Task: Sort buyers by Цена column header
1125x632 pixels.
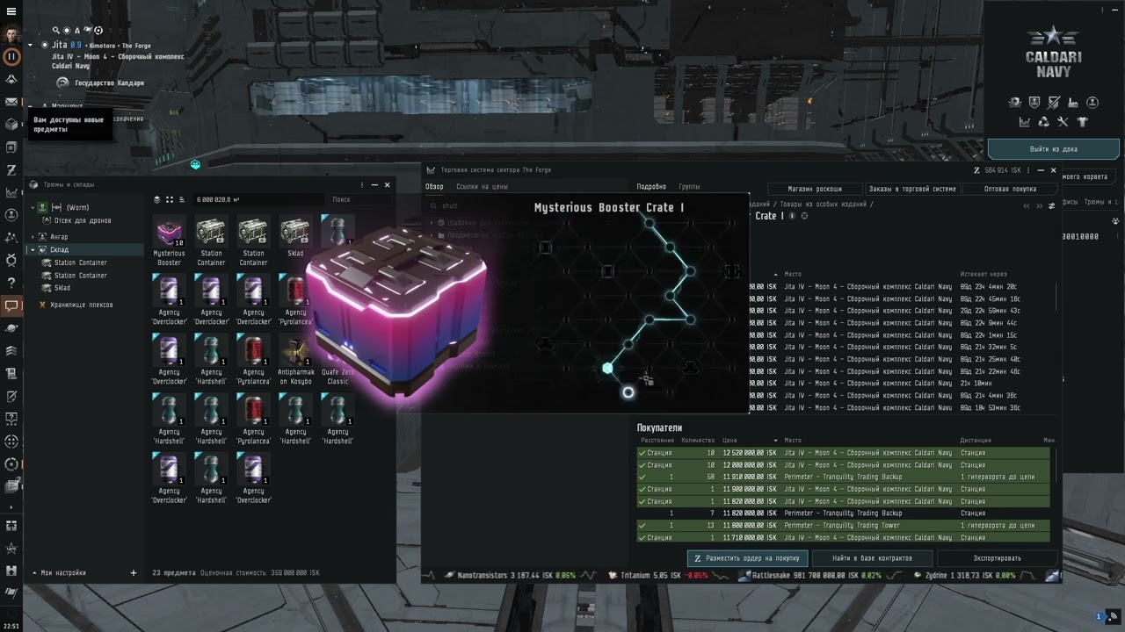Action: pyautogui.click(x=729, y=441)
